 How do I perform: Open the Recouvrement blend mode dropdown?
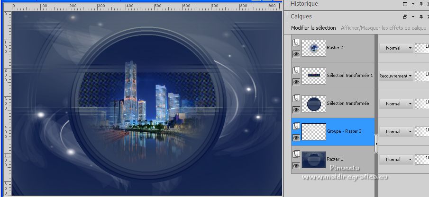point(396,76)
